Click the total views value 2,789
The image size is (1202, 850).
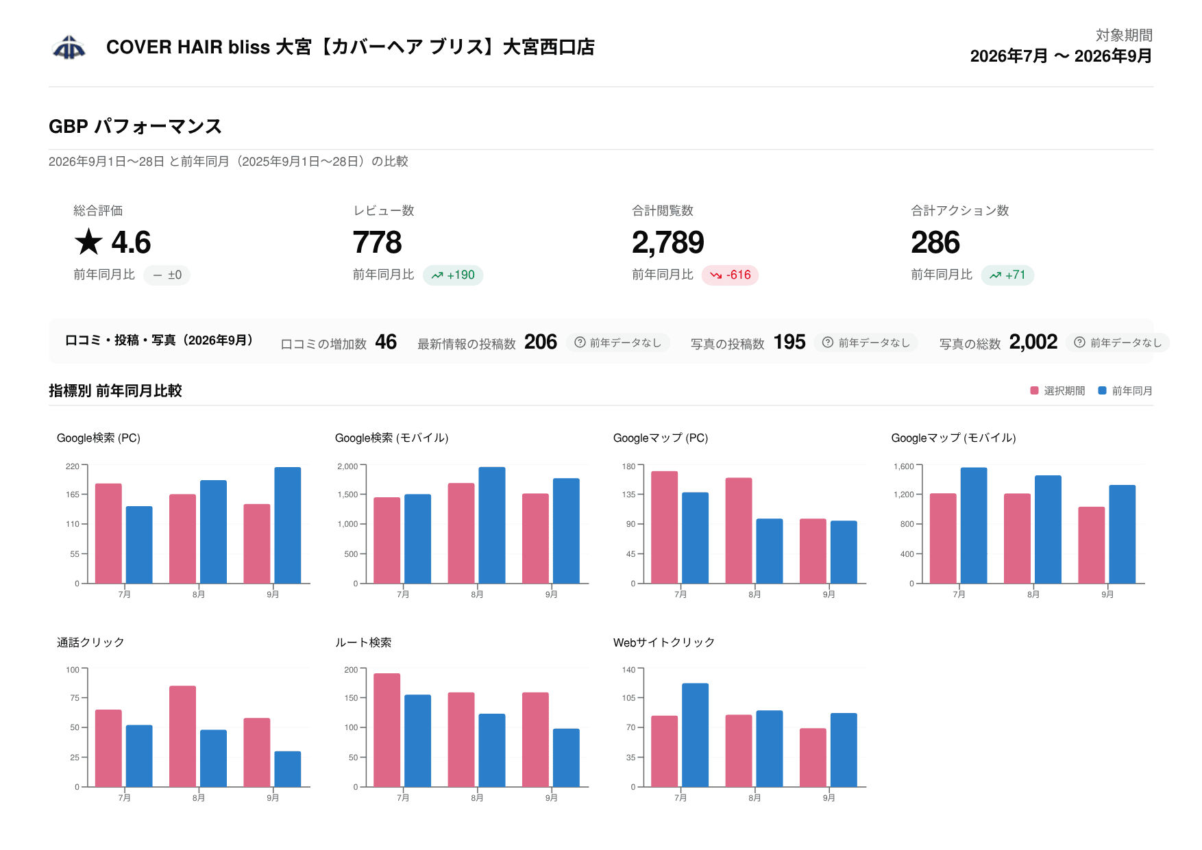tap(667, 242)
